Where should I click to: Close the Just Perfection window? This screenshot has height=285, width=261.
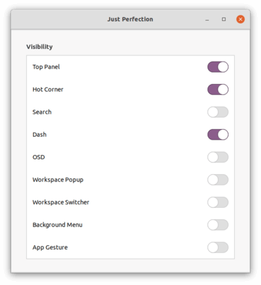(241, 19)
